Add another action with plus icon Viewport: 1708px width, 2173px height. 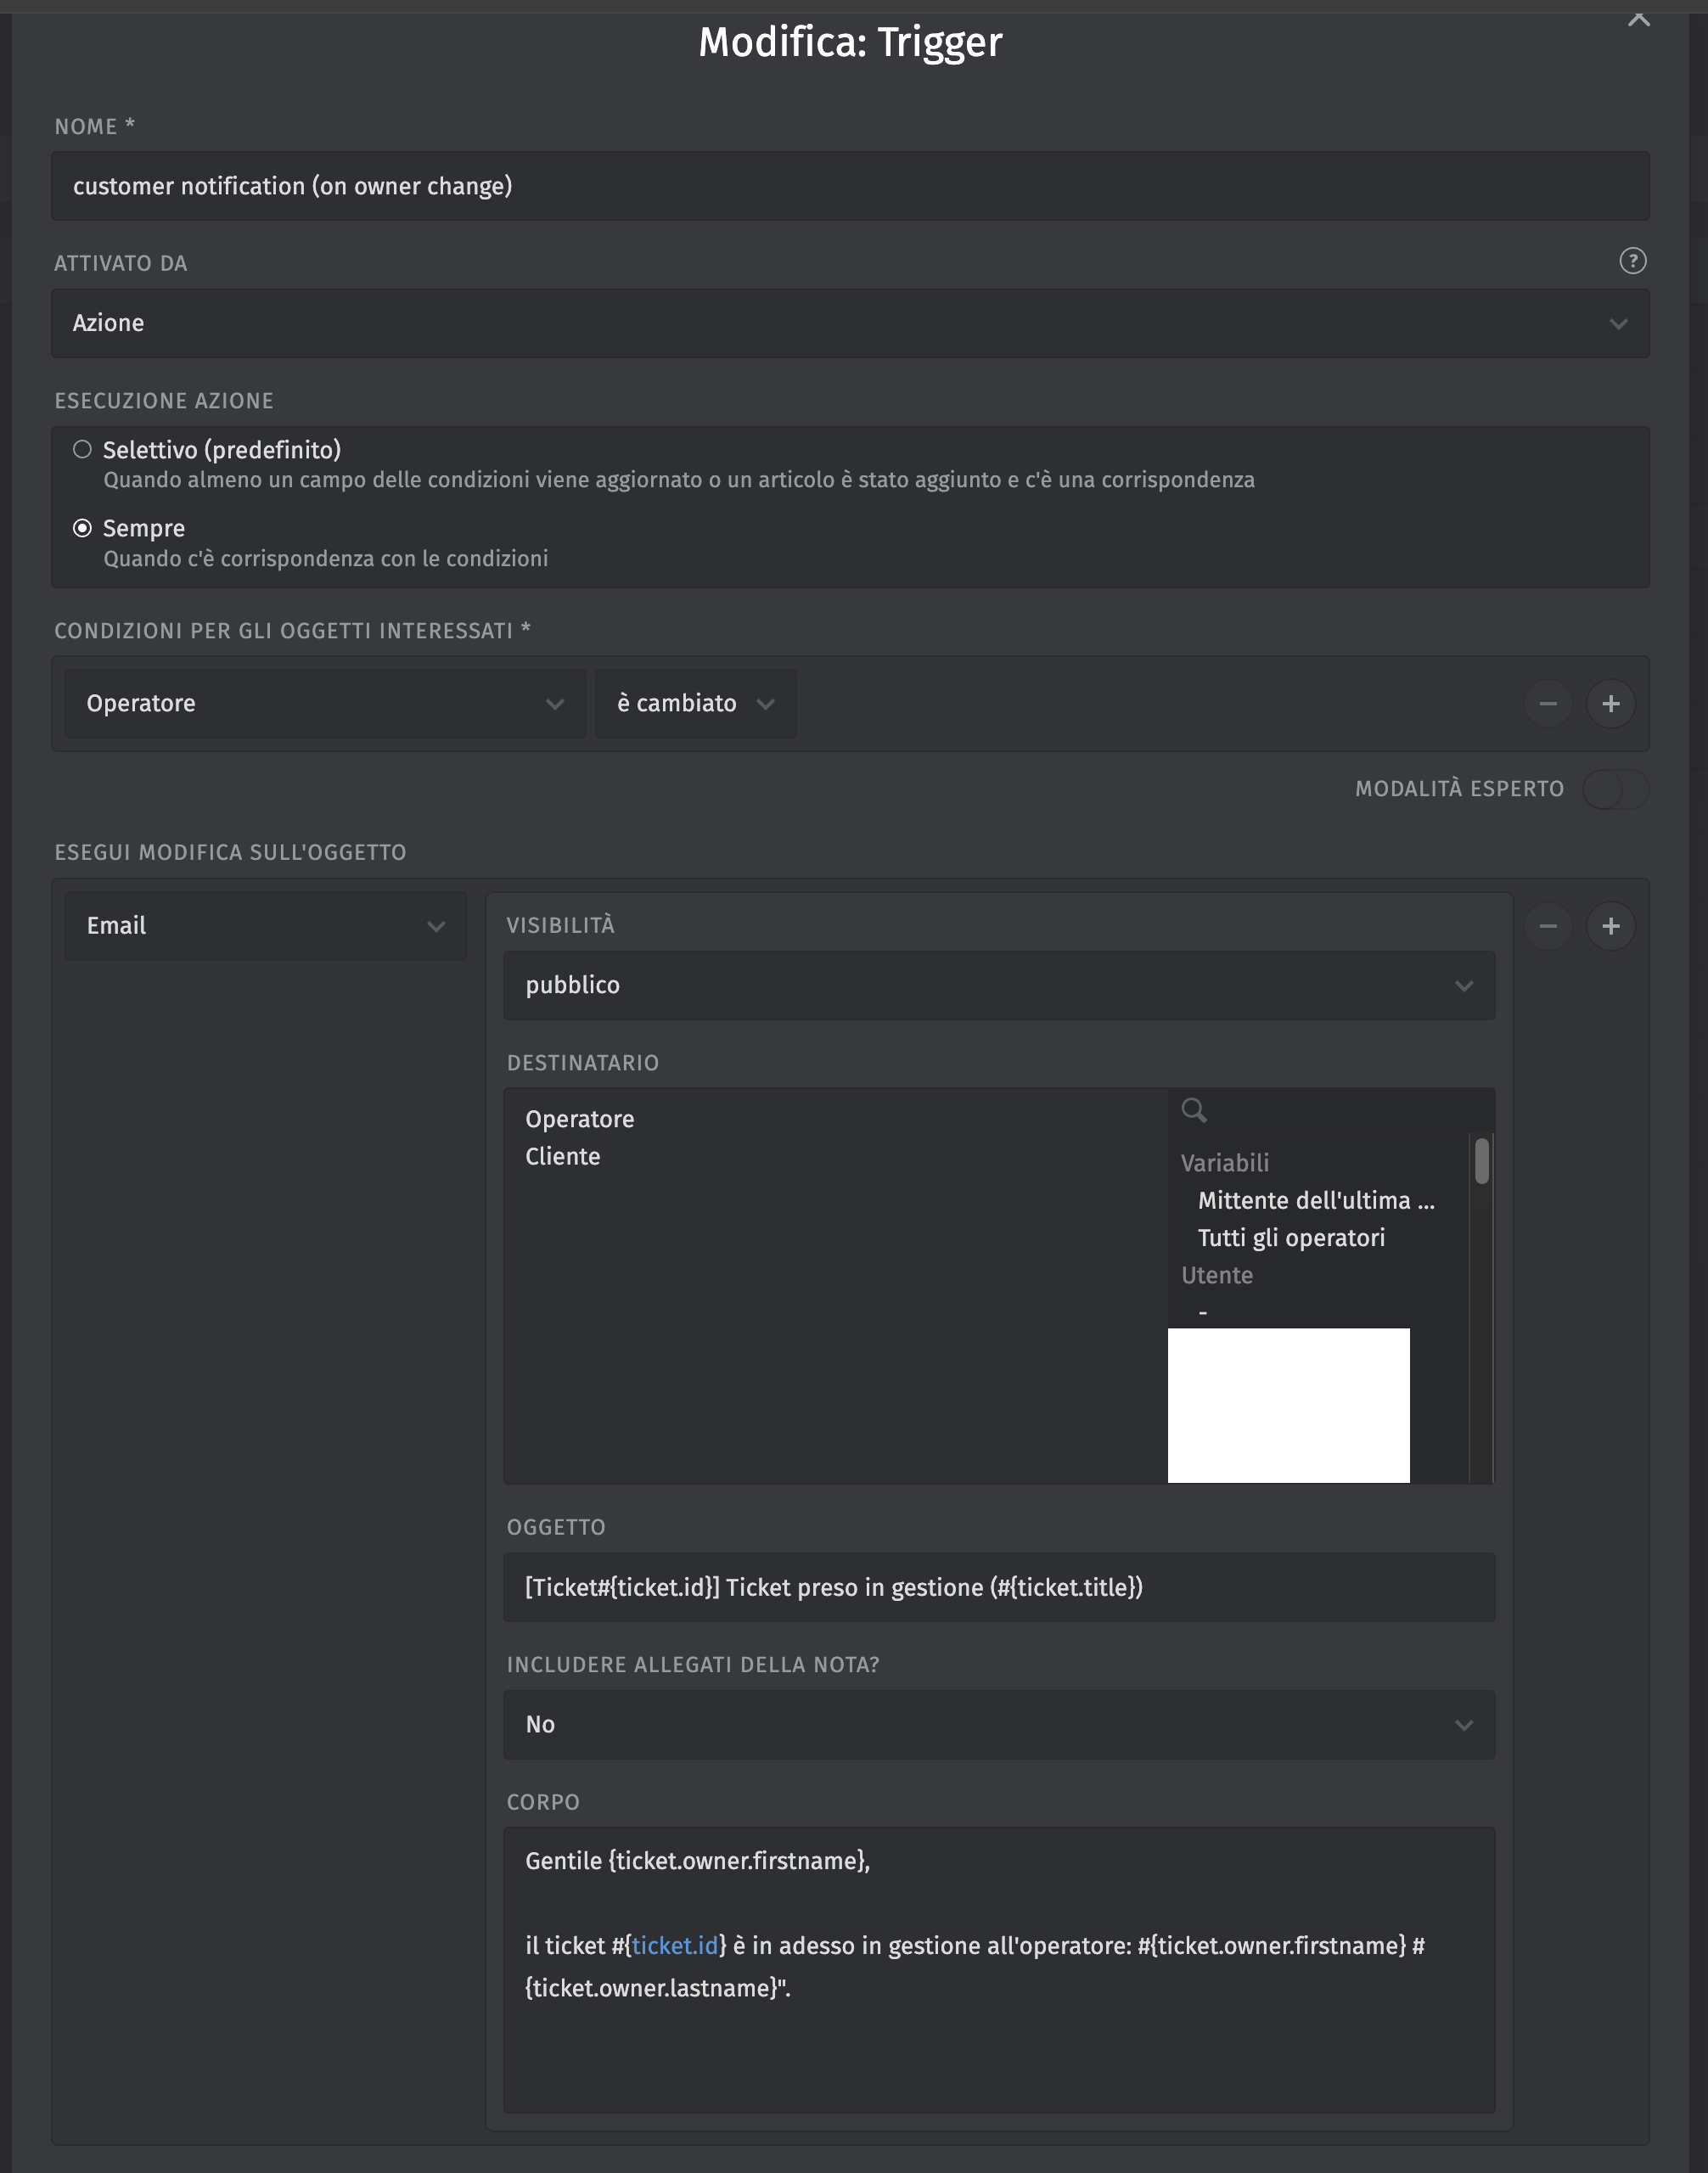pos(1610,926)
